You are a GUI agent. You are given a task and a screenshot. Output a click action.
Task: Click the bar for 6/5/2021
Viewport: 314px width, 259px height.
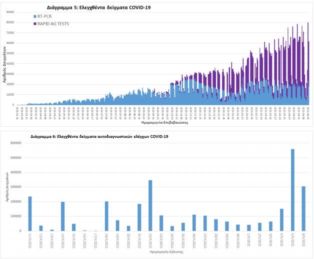[x=303, y=208]
